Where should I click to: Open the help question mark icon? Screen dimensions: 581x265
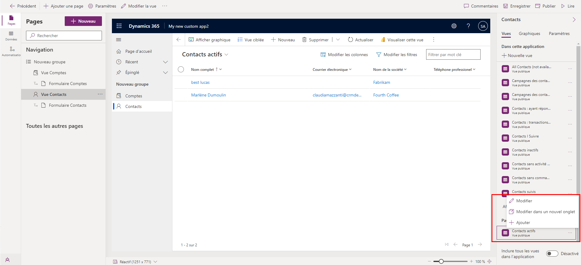click(468, 26)
